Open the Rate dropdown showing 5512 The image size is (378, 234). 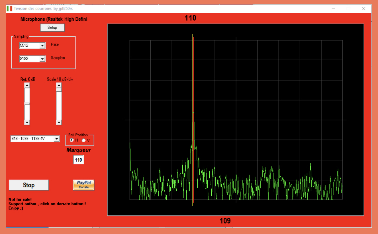pos(42,45)
